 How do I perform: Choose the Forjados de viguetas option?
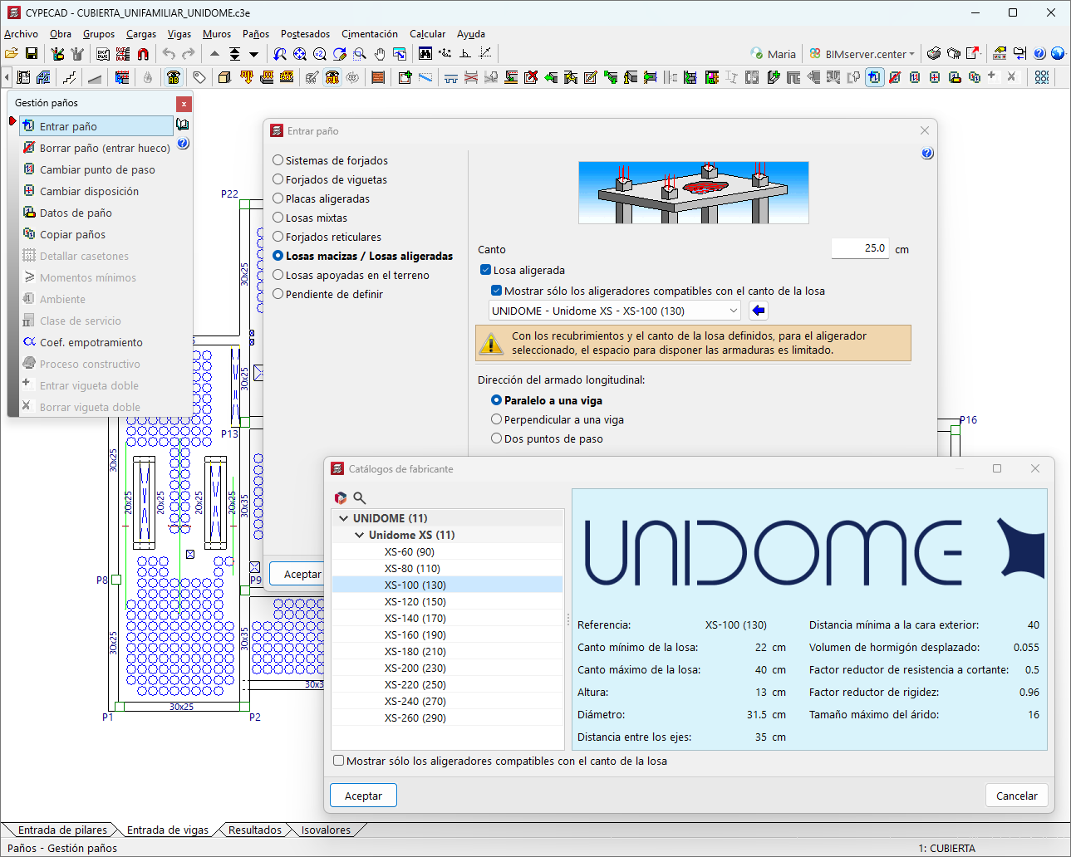point(278,179)
